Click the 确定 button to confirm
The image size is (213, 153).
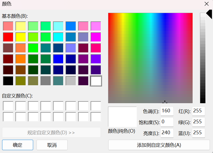17,145
